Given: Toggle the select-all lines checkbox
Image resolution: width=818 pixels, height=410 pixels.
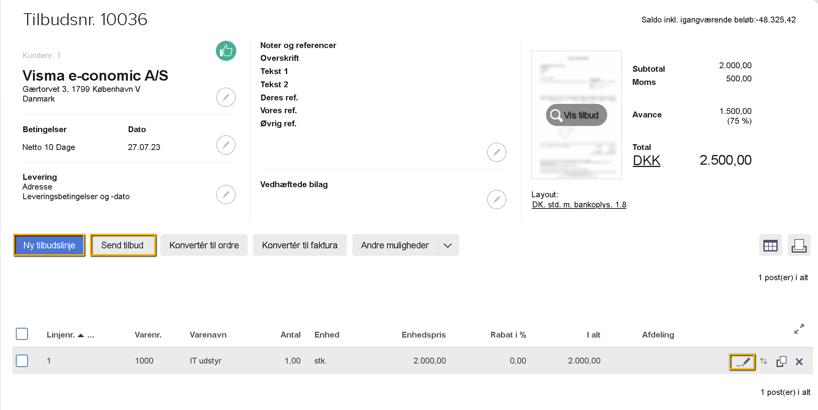Looking at the screenshot, I should (22, 334).
